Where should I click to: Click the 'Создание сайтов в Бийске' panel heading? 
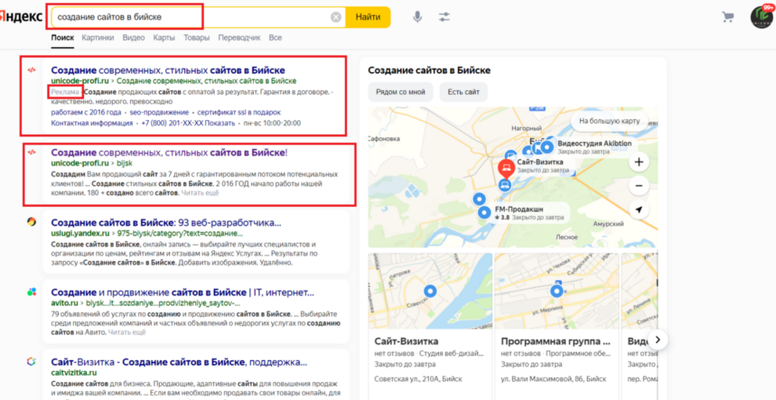429,71
